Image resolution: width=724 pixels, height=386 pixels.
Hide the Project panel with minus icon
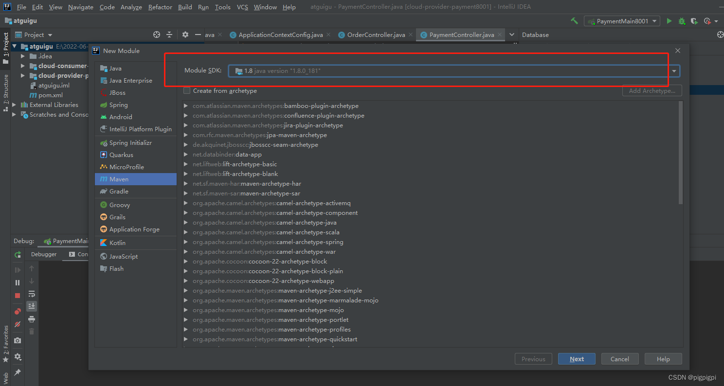point(198,35)
